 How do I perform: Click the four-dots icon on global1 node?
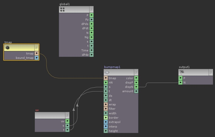tap(62, 9)
